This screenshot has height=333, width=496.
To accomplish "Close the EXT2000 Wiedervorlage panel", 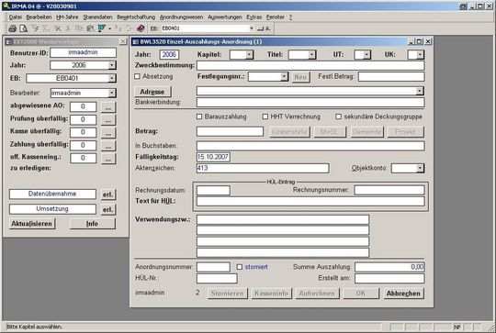I will 123,41.
